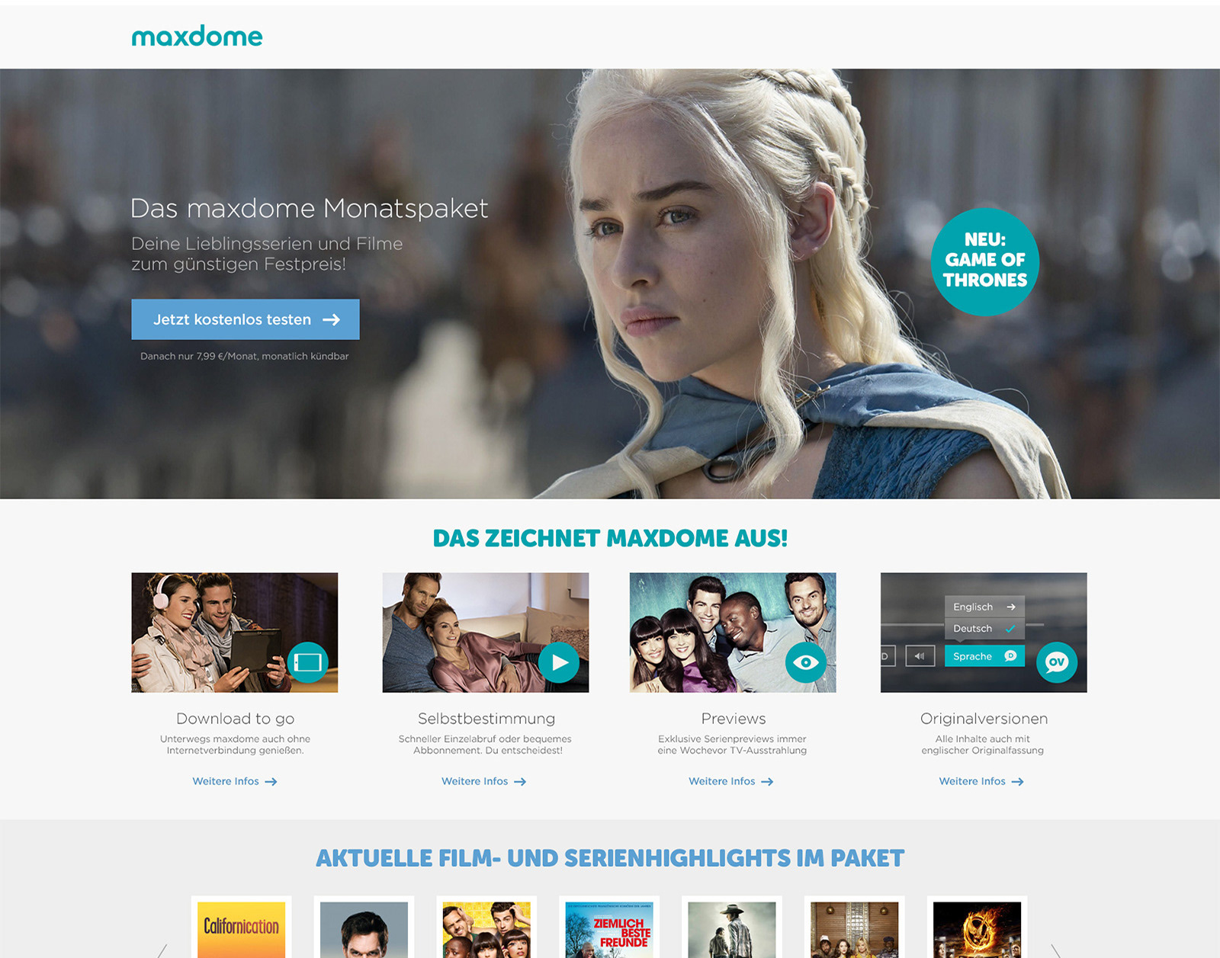This screenshot has height=958, width=1220.
Task: Click the tablet icon on Download to go
Action: pyautogui.click(x=308, y=662)
